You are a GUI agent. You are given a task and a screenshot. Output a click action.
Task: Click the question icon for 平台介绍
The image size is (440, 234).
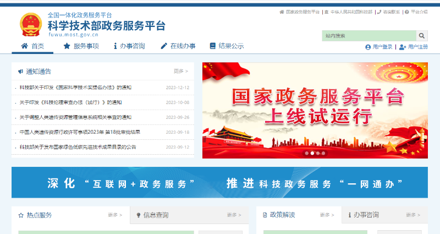point(407,12)
